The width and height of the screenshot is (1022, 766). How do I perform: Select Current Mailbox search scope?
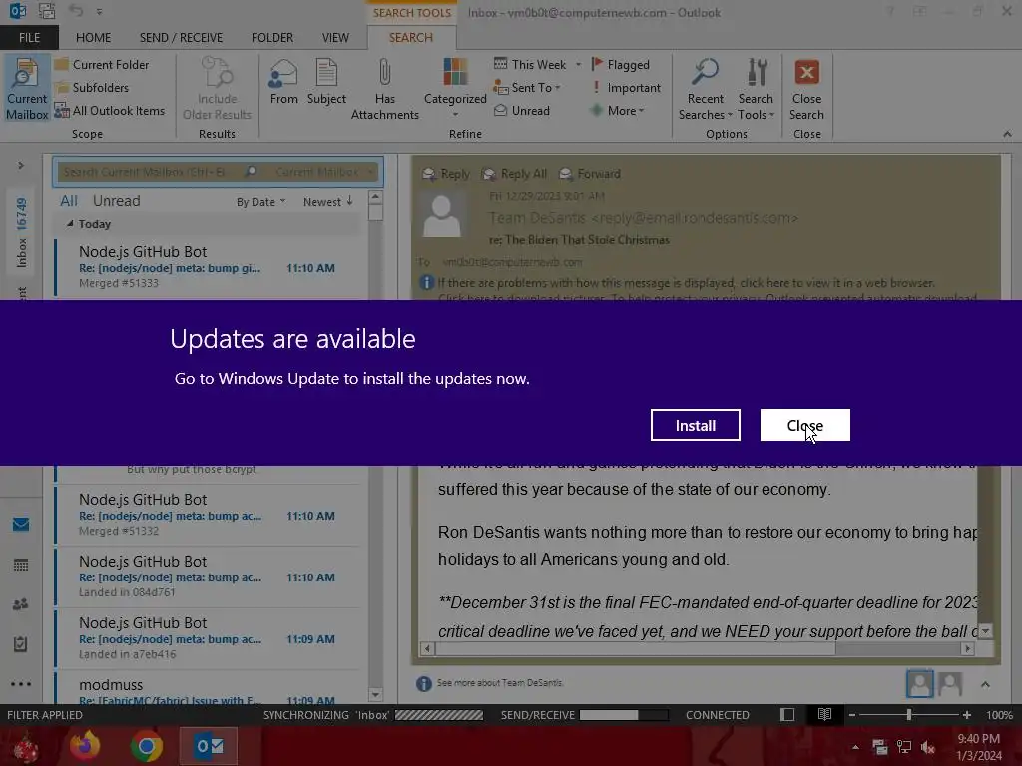(x=27, y=89)
